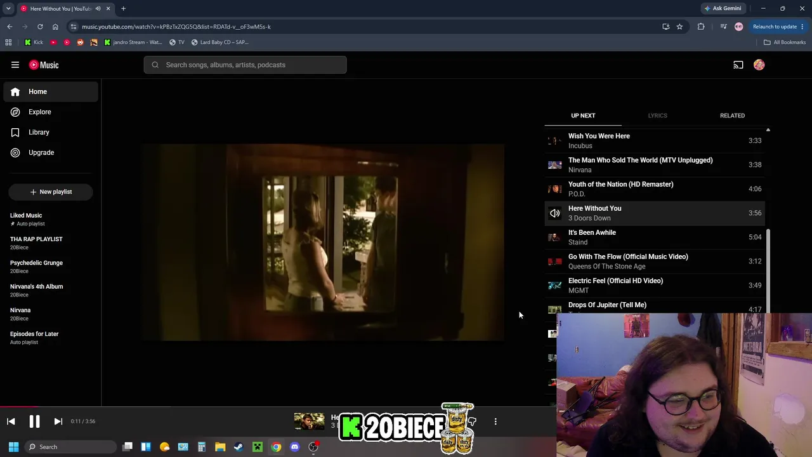Play Electric Feel by MGMT

(655, 285)
